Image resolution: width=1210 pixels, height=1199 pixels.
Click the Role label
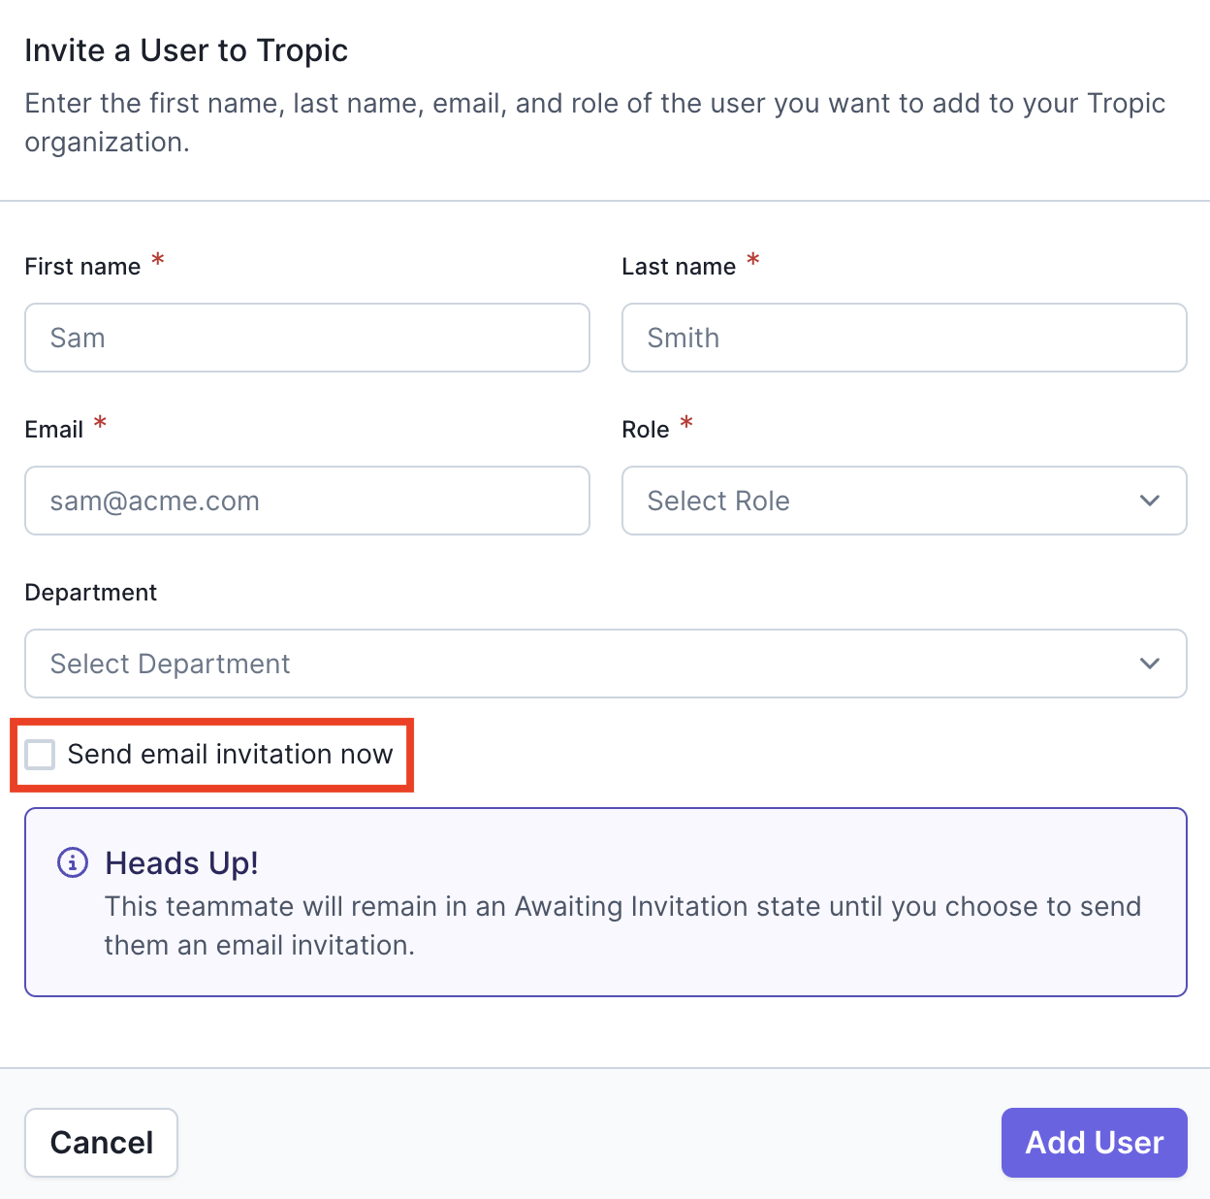tap(646, 430)
